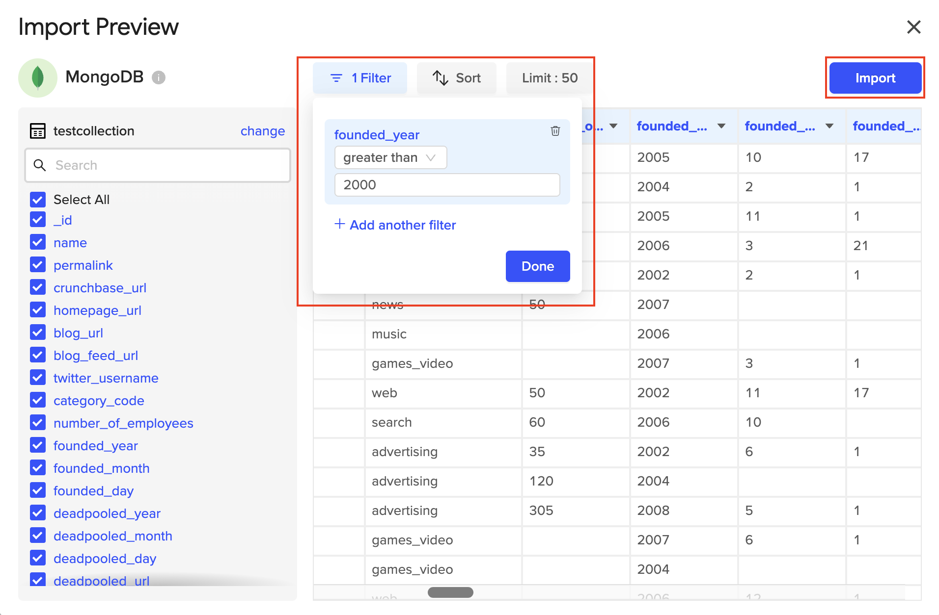Click the testcollection table icon
The height and width of the screenshot is (615, 939).
click(38, 131)
